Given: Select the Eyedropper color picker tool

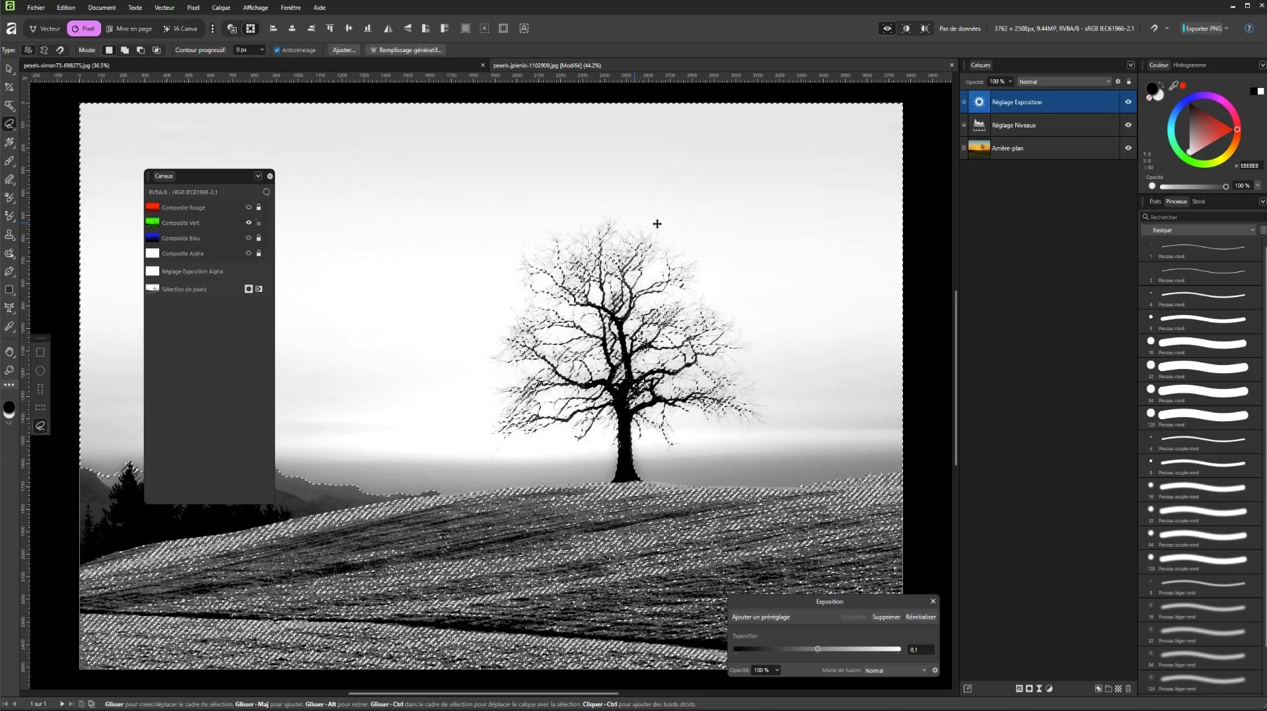Looking at the screenshot, I should (9, 327).
